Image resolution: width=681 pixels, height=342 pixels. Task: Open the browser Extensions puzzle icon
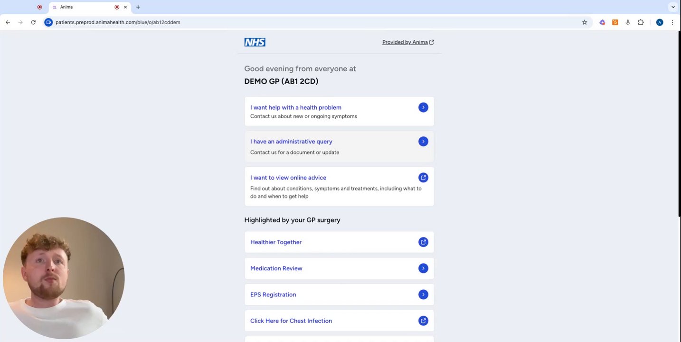[x=641, y=22]
